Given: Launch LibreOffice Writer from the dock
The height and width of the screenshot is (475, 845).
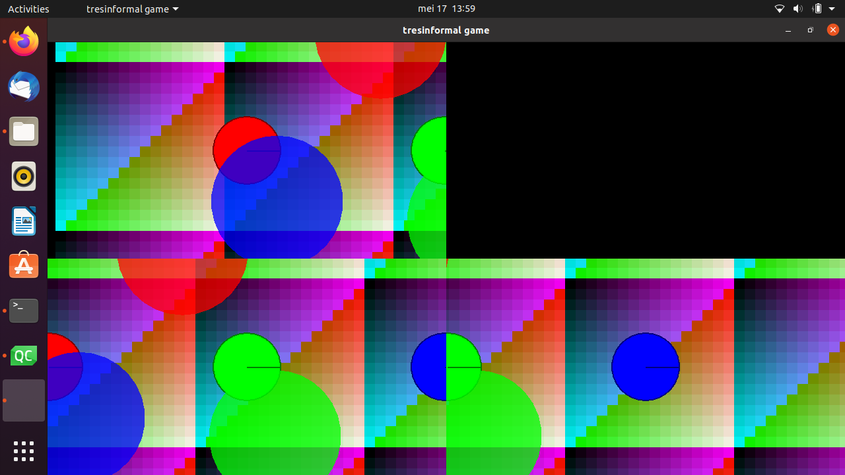Looking at the screenshot, I should pos(24,221).
